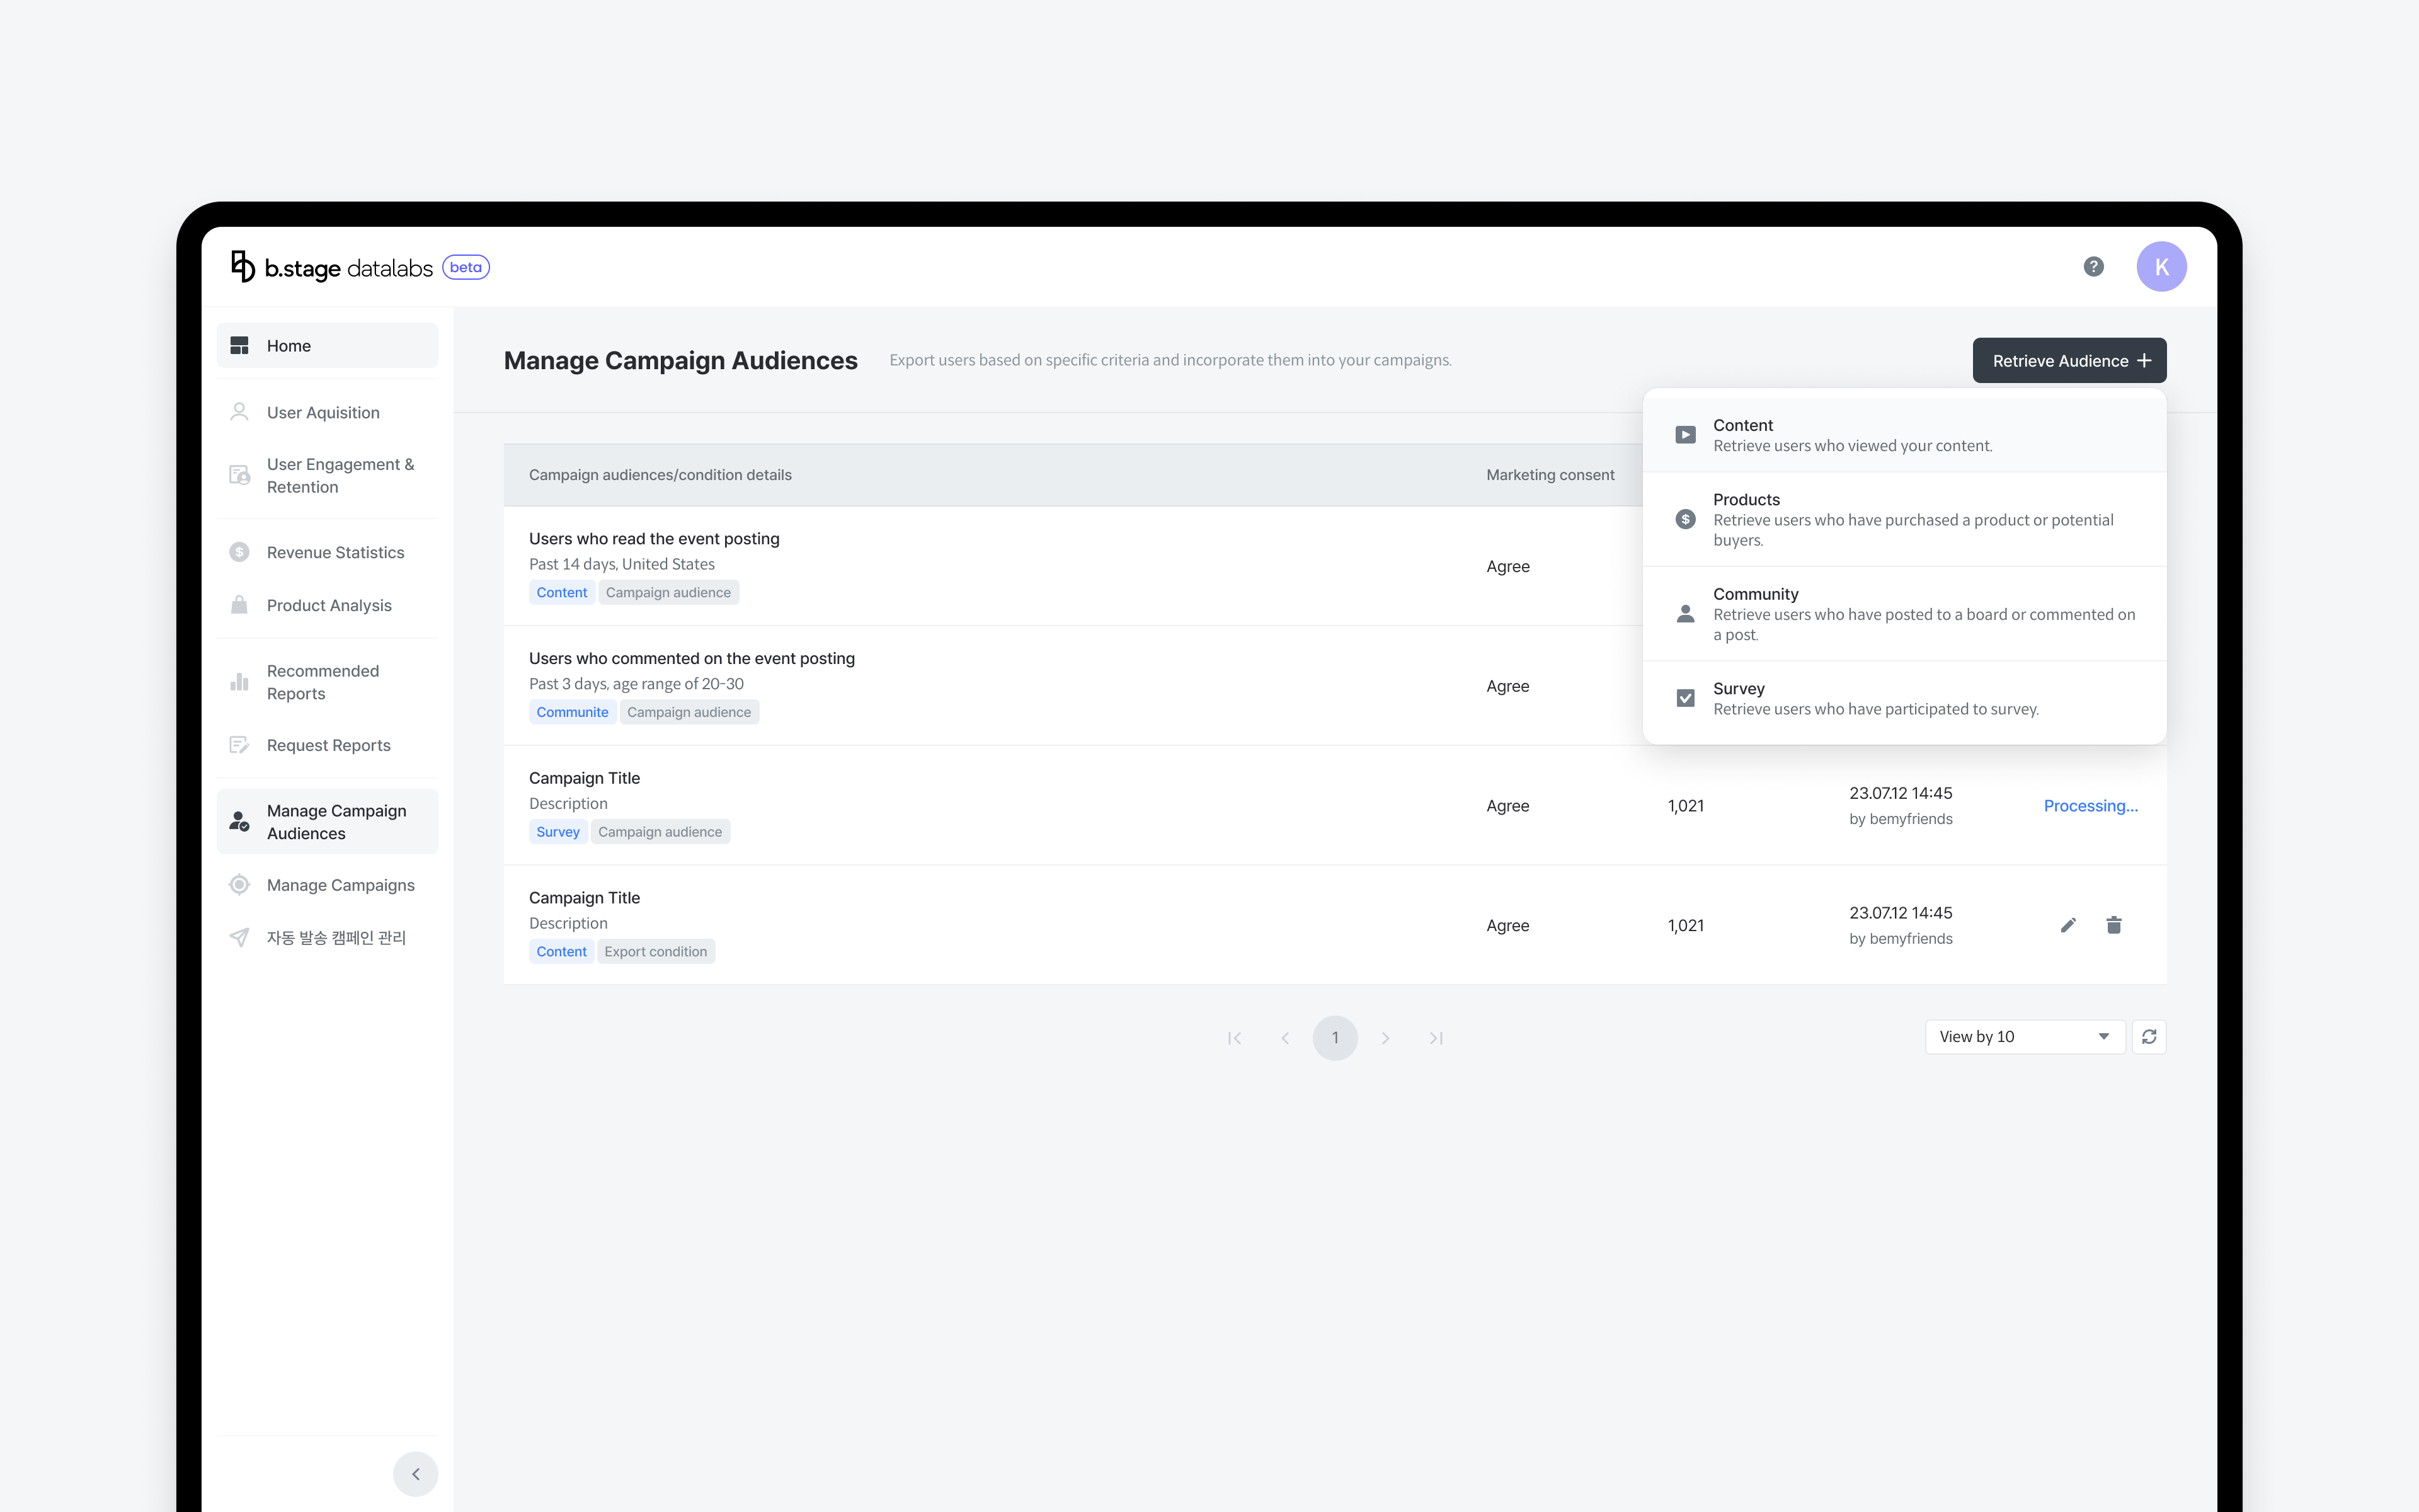Click 'Users who read the event posting'
This screenshot has width=2419, height=1512.
(654, 539)
